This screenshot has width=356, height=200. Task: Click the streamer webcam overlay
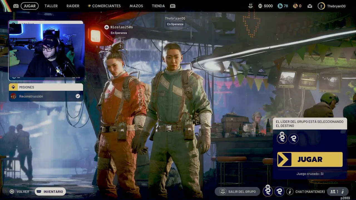tap(46, 51)
